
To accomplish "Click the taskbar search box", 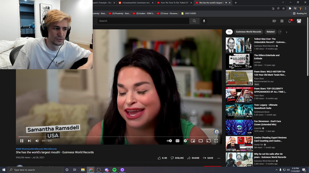I will click(35, 170).
